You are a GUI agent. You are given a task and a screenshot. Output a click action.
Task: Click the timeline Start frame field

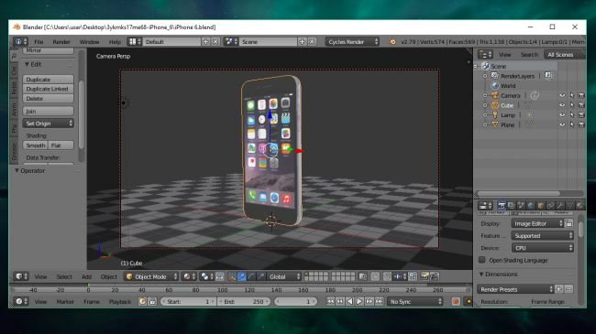click(x=188, y=301)
